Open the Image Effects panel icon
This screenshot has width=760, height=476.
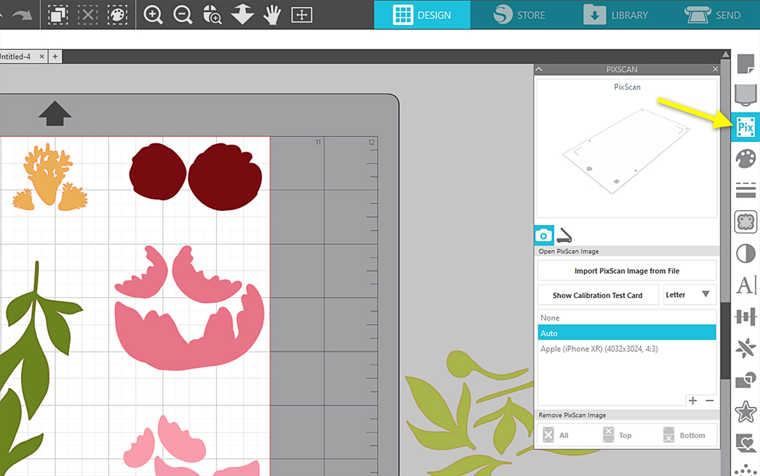coord(745,222)
